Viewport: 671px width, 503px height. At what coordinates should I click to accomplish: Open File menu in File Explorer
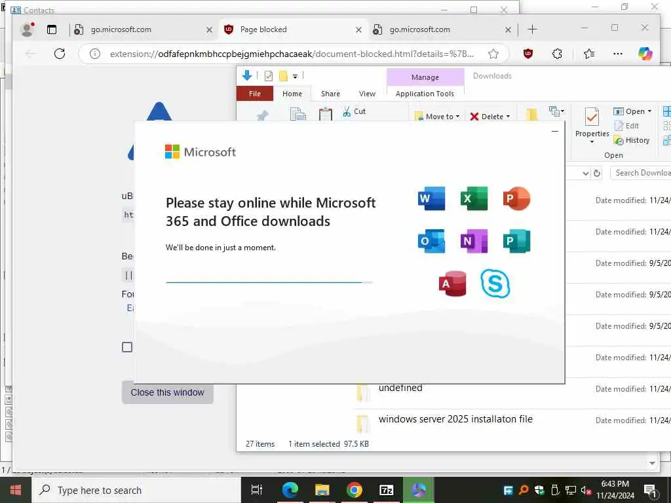click(255, 94)
